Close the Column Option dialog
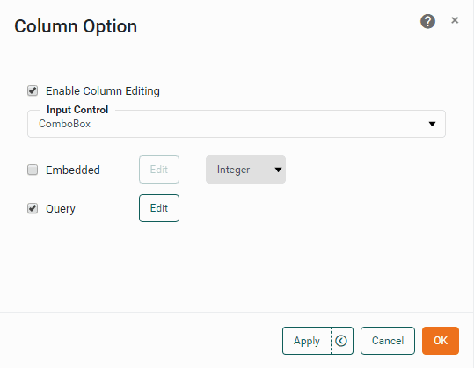Screen dimensions: 474x368 (x=455, y=20)
